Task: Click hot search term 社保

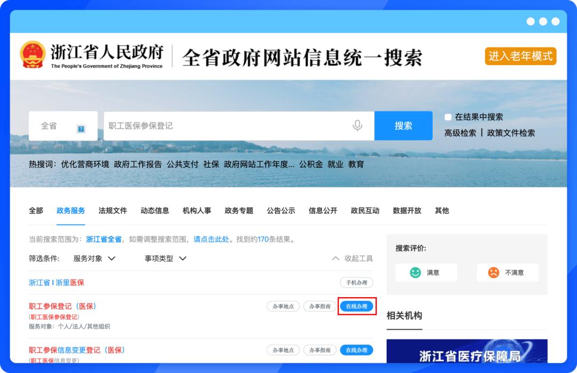Action: [x=211, y=164]
